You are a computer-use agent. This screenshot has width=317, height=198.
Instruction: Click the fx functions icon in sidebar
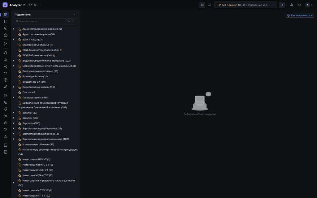6,60
